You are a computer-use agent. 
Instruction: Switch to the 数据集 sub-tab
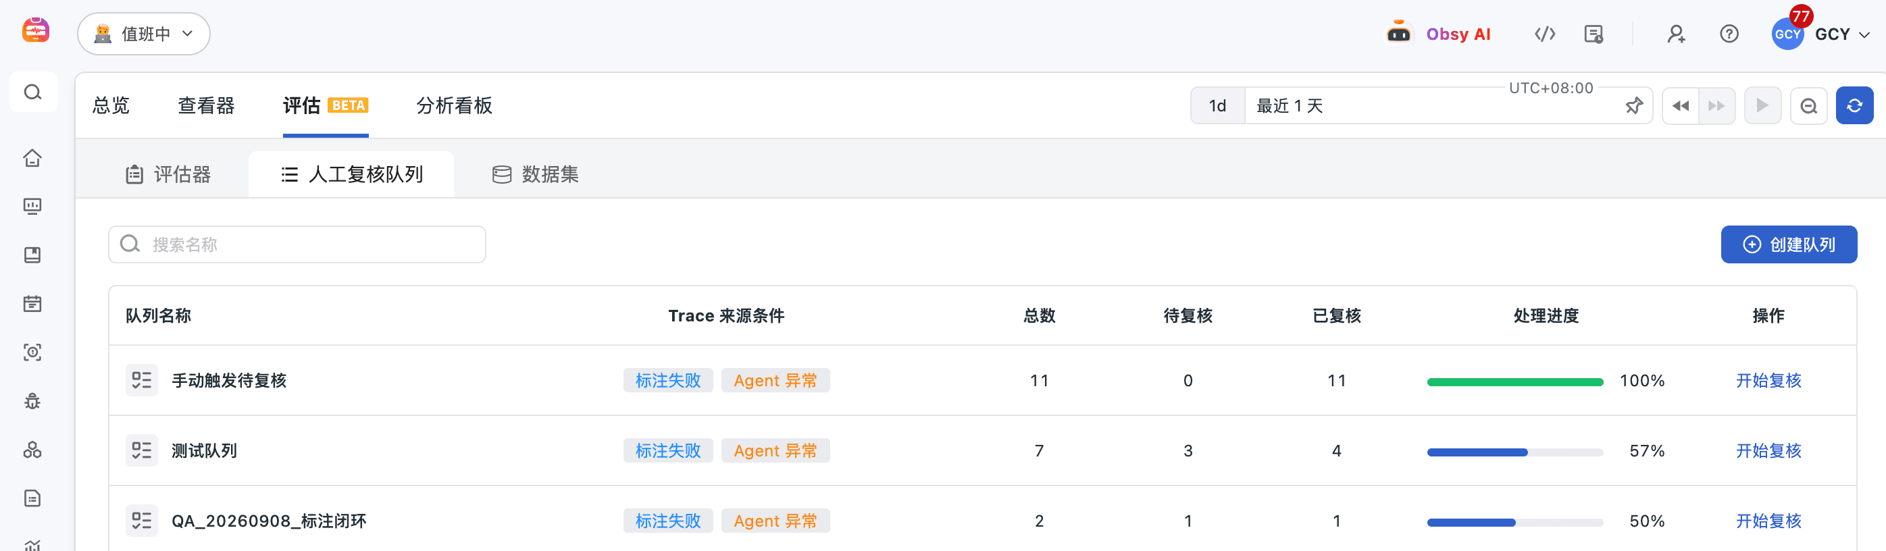tap(535, 174)
